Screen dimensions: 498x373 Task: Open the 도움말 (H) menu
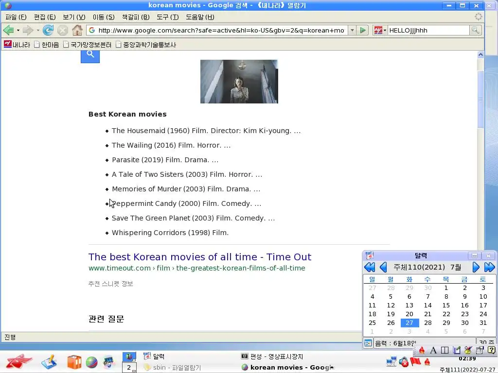tap(200, 17)
